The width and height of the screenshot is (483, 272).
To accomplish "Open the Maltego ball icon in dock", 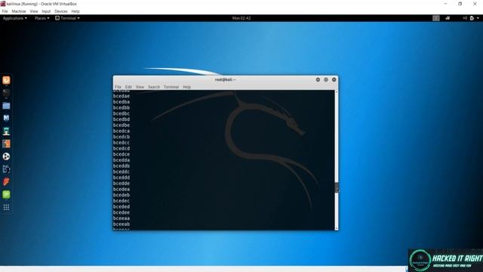I will [6, 156].
